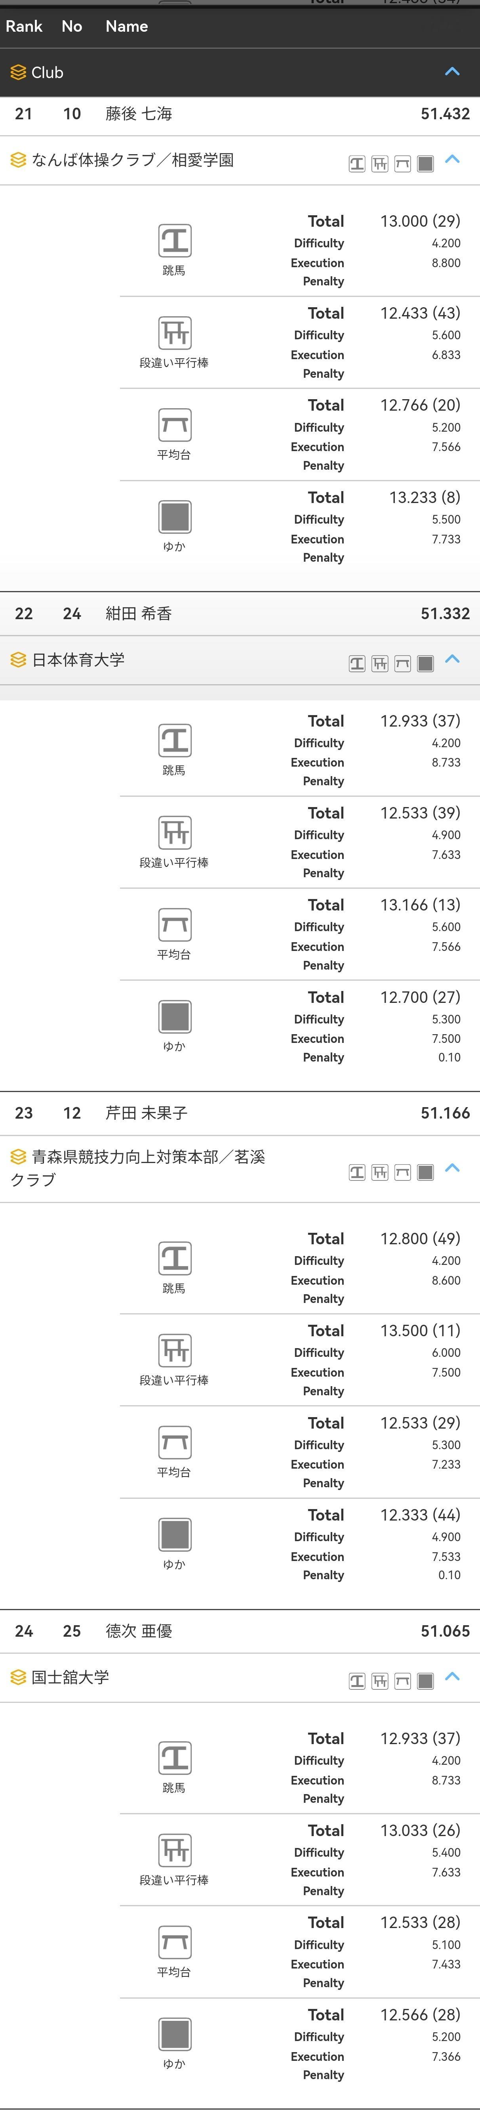Click large 平均台 beam icon under 藤後 七海
480x2110 pixels.
174,424
